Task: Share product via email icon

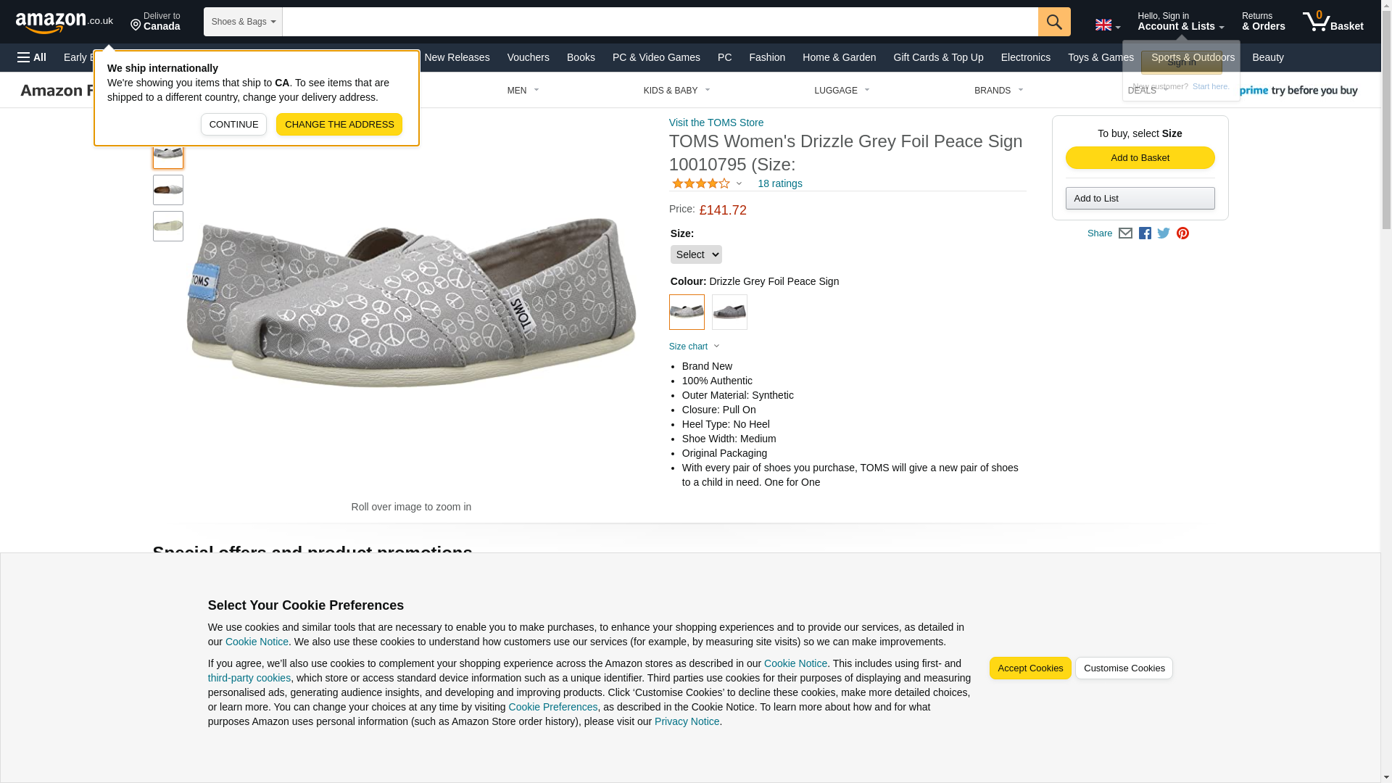Action: click(1125, 233)
